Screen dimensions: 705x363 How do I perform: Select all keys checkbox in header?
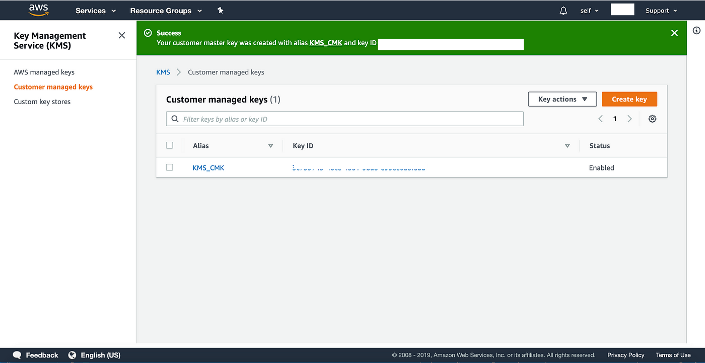[x=169, y=145]
